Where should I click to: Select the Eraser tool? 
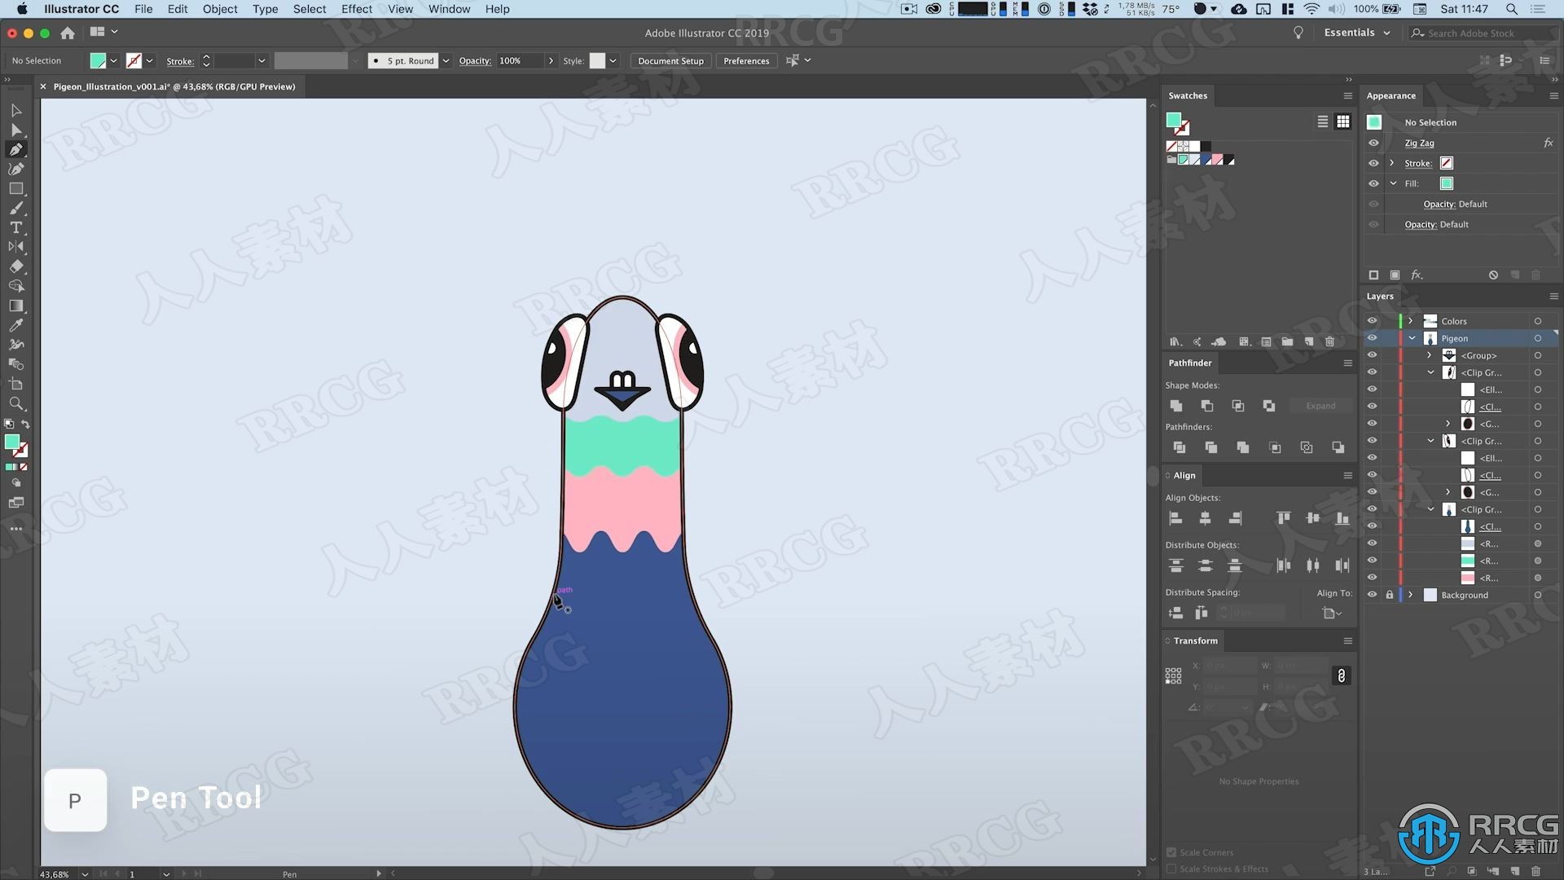15,266
